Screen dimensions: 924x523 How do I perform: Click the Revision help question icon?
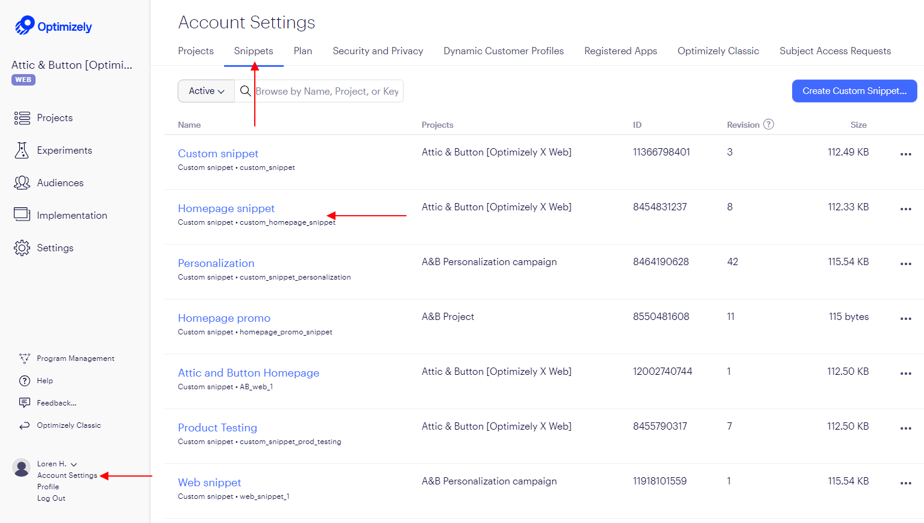(x=769, y=124)
